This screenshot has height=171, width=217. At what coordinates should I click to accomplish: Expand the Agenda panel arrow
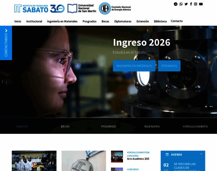(x=201, y=154)
